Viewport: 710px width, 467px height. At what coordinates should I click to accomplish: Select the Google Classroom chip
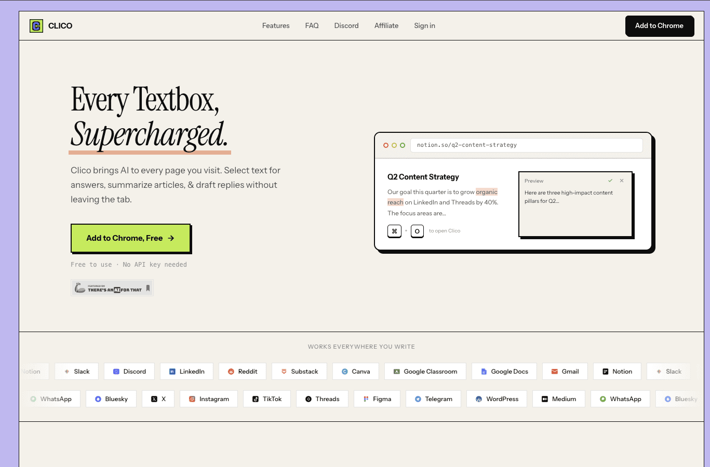[425, 372]
